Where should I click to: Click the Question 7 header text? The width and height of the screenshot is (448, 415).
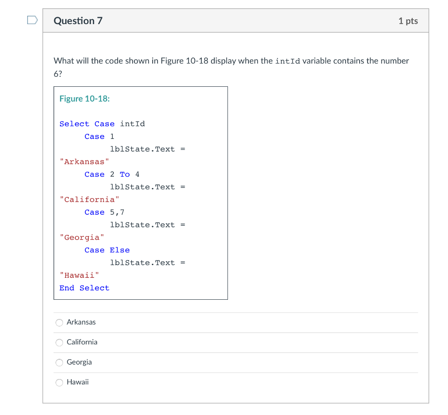pos(78,20)
